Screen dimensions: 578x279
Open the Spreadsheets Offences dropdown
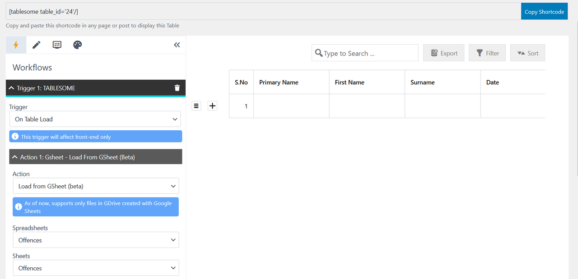pos(96,240)
